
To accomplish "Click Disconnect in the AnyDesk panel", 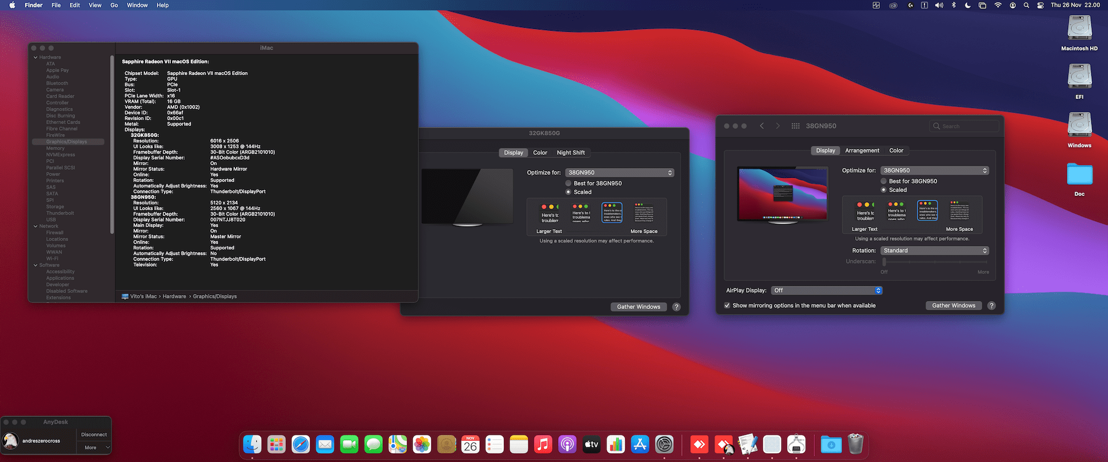I will (94, 435).
